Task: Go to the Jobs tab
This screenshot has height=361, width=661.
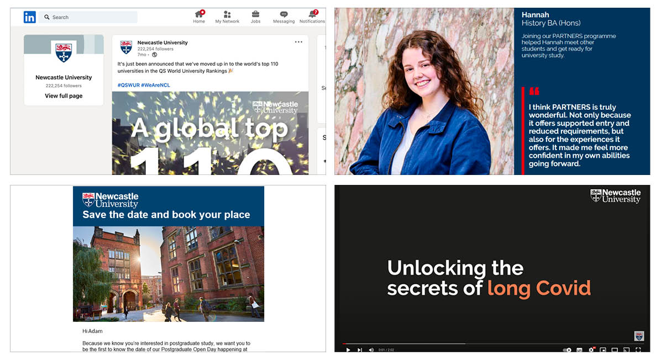Action: [x=255, y=17]
